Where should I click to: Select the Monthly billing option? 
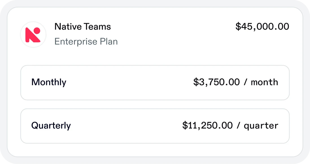[x=155, y=83]
